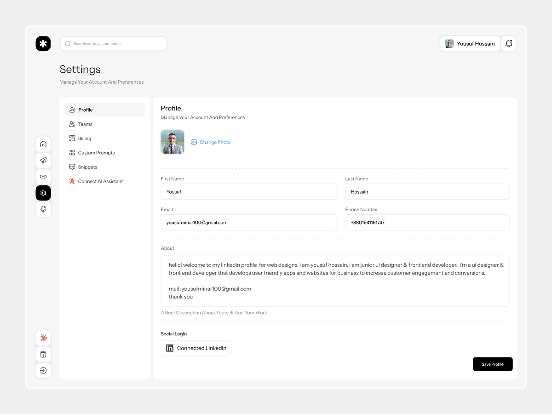Go to Billing settings

point(105,138)
